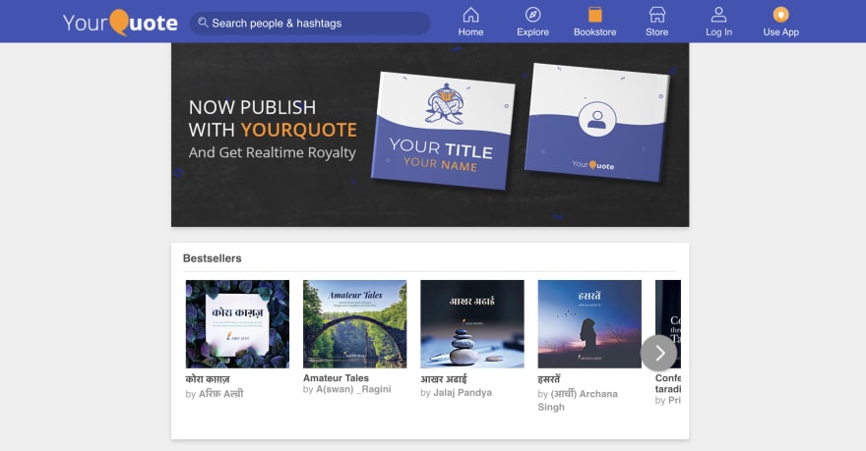Image resolution: width=866 pixels, height=451 pixels.
Task: Click the Your Title book mockup in banner
Action: coord(444,131)
